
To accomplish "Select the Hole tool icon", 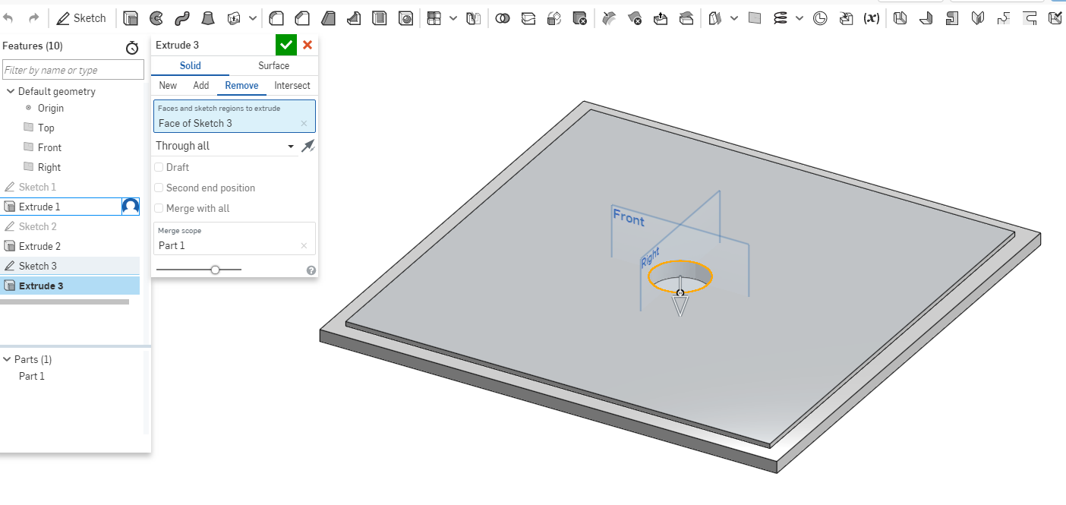I will coord(406,18).
